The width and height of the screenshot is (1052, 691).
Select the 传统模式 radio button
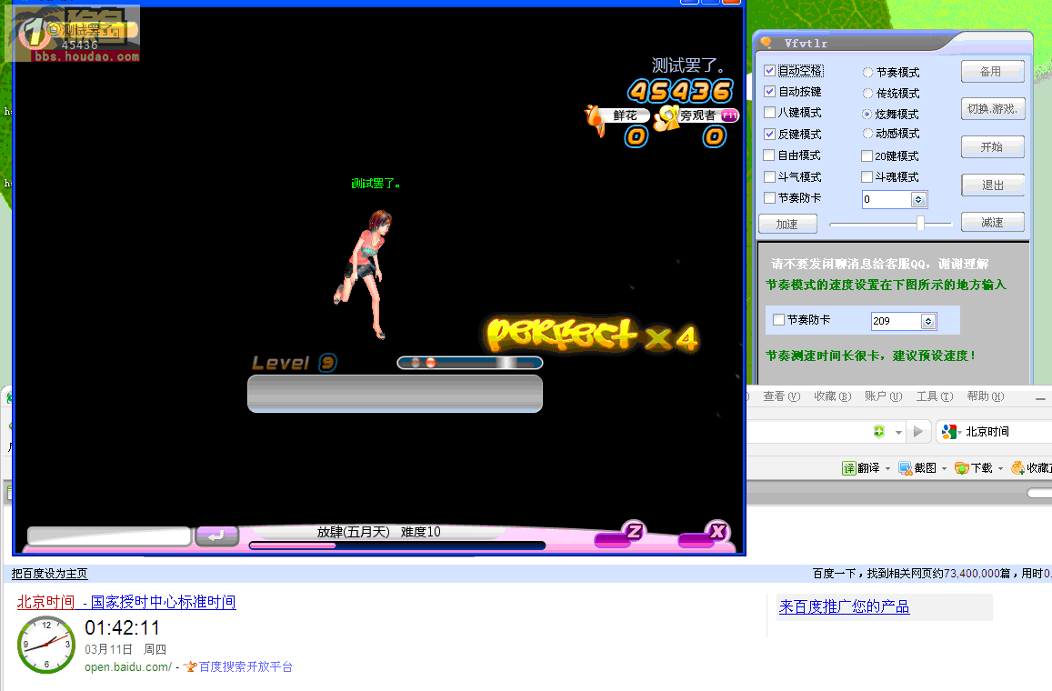[867, 93]
